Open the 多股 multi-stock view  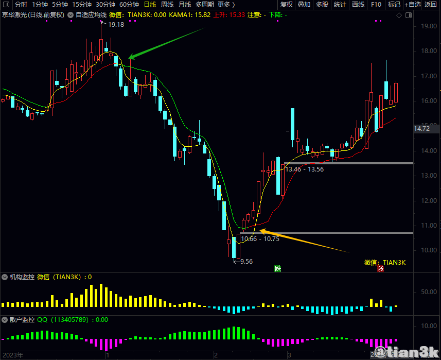coord(322,5)
